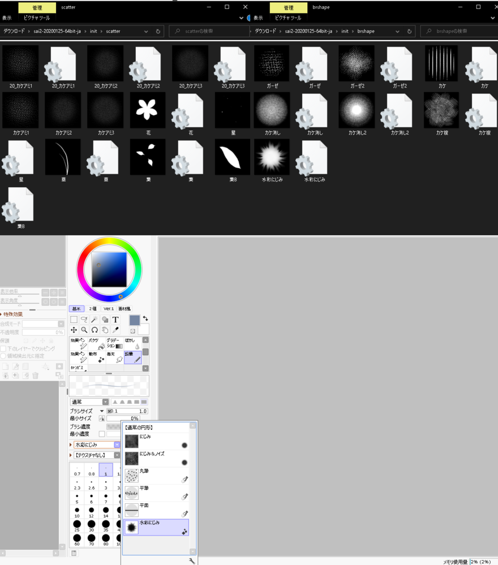
Task: Open the 通常 blending mode dropdown
Action: pos(105,402)
